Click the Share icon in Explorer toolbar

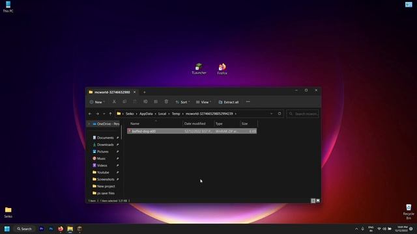click(156, 101)
